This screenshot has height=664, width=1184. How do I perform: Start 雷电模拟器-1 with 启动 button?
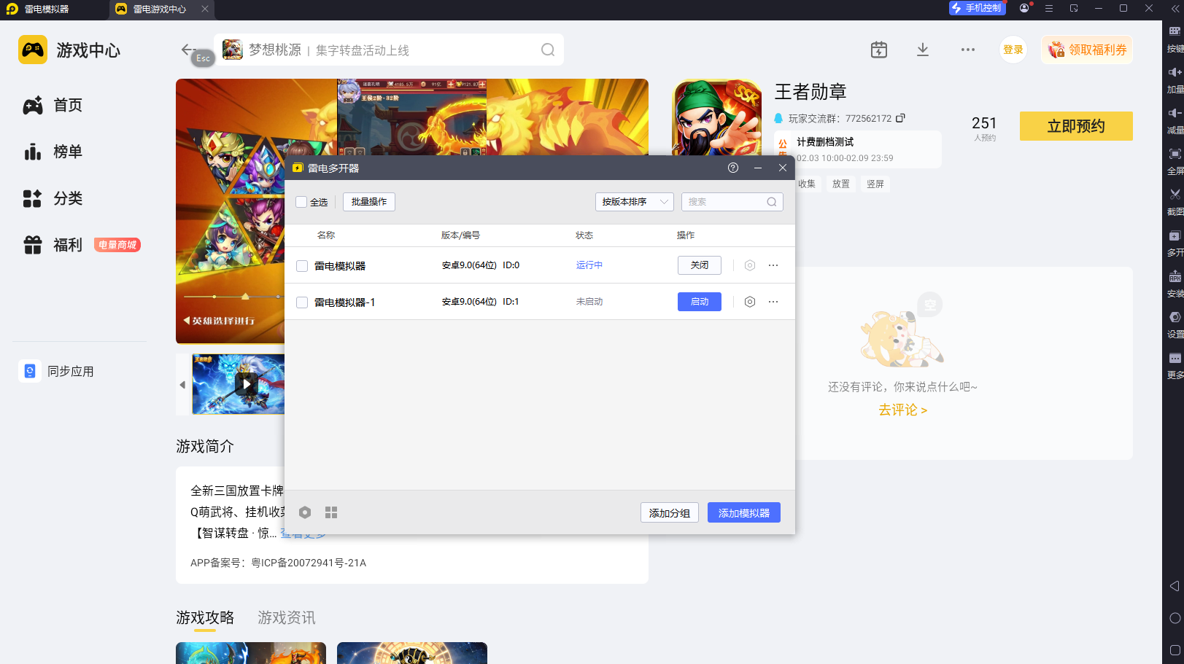point(700,302)
